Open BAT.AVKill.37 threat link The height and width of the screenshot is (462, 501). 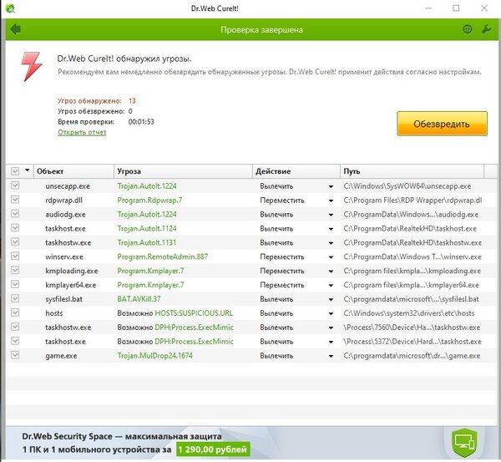[x=139, y=299]
